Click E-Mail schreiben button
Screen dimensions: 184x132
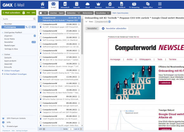(x=11, y=13)
